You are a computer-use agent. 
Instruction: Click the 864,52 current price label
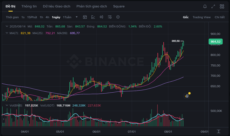[x=216, y=42]
